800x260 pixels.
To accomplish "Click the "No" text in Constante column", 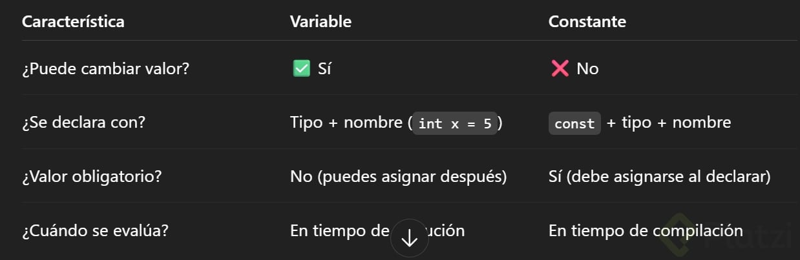I will (x=587, y=68).
